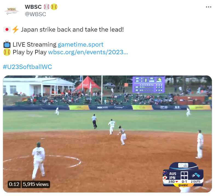
Task: Click the lightning bolt emoji
Action: (15, 29)
